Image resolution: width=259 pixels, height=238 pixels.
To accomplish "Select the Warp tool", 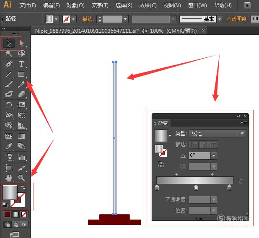I will pyautogui.click(x=8, y=115).
